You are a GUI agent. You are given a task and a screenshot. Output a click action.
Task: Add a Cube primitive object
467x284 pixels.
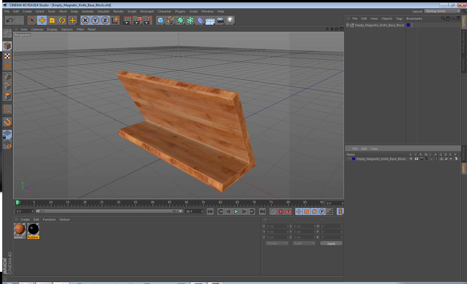(160, 20)
